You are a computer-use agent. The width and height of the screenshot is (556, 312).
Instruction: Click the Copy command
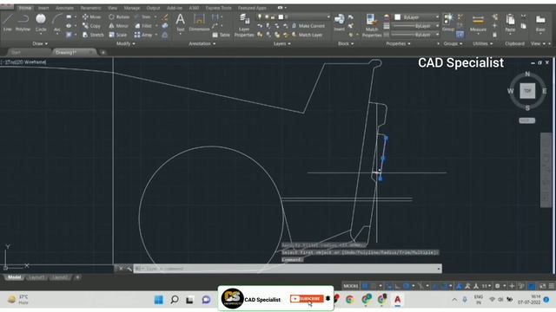pos(92,26)
